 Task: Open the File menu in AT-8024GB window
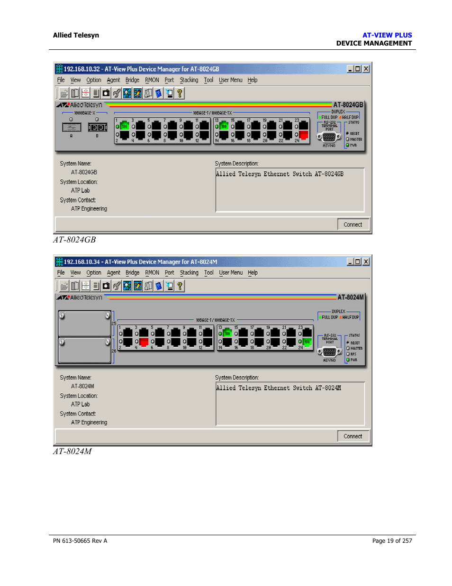[61, 80]
